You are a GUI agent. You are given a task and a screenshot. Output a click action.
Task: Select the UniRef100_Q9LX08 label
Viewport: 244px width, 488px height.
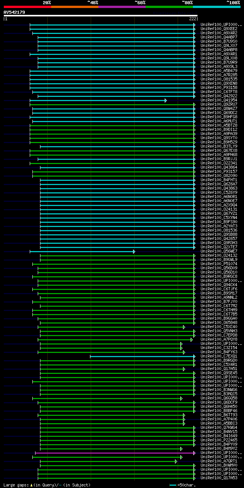point(219,58)
